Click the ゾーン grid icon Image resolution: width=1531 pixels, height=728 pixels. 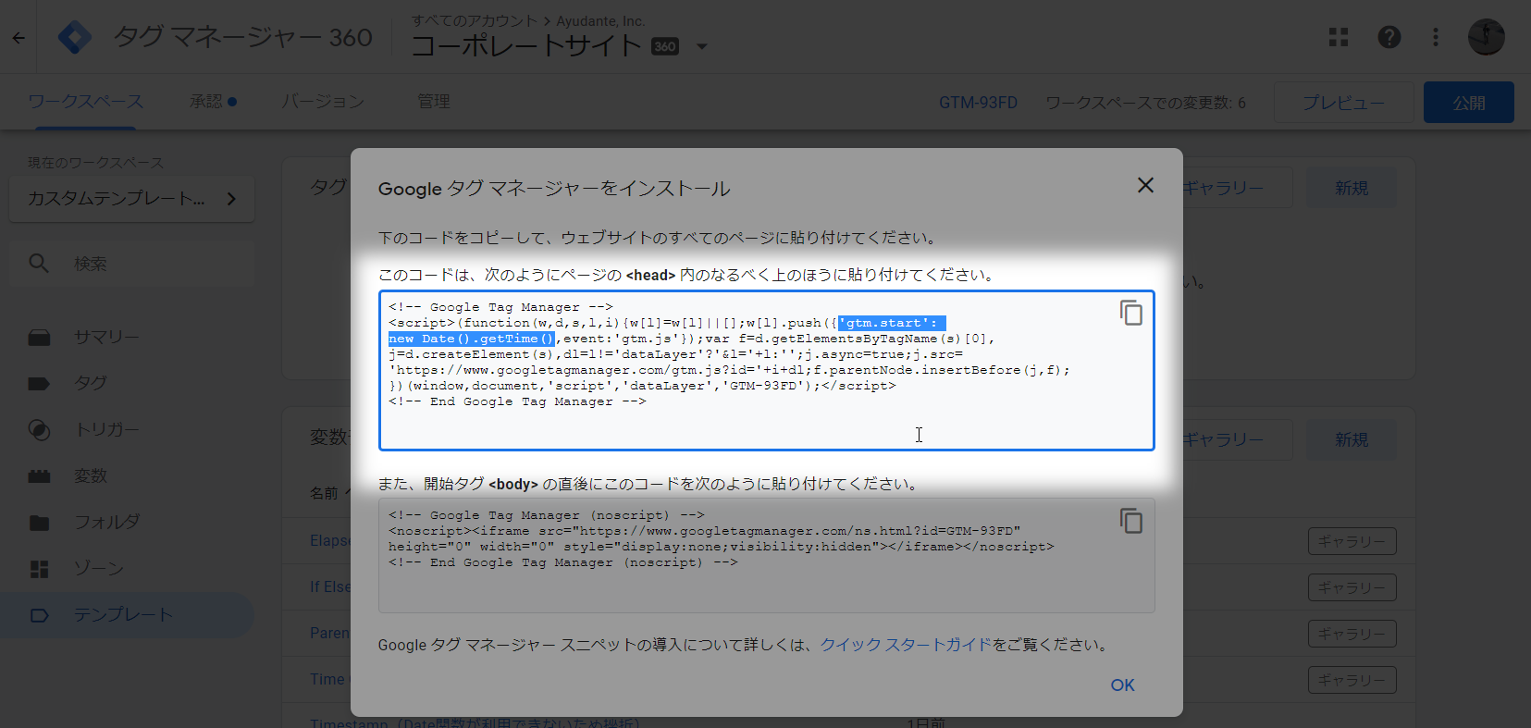click(39, 569)
